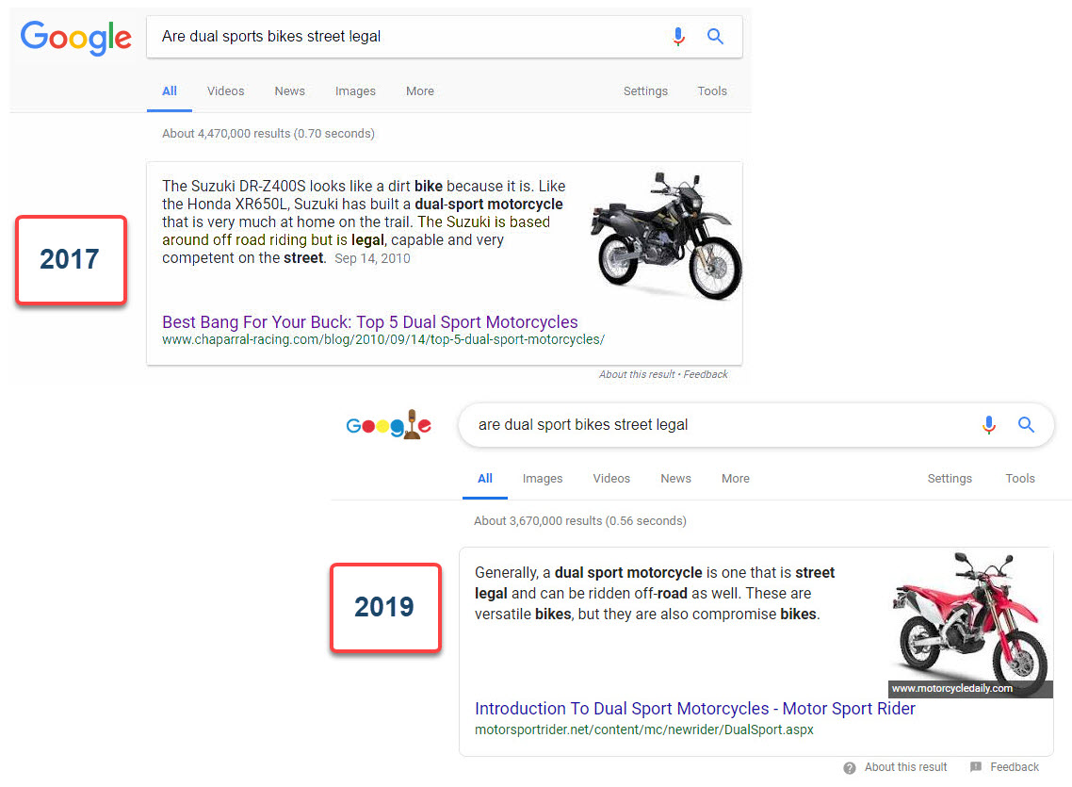Click the blue search icon in 2019 bar
Screen dimensions: 1072x787
(1026, 425)
